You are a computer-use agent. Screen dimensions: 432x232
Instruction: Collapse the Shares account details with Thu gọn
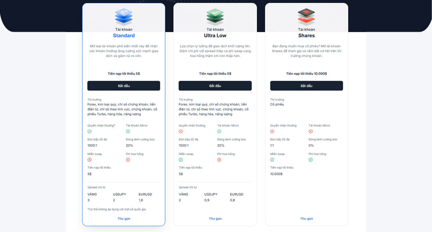pos(306,218)
